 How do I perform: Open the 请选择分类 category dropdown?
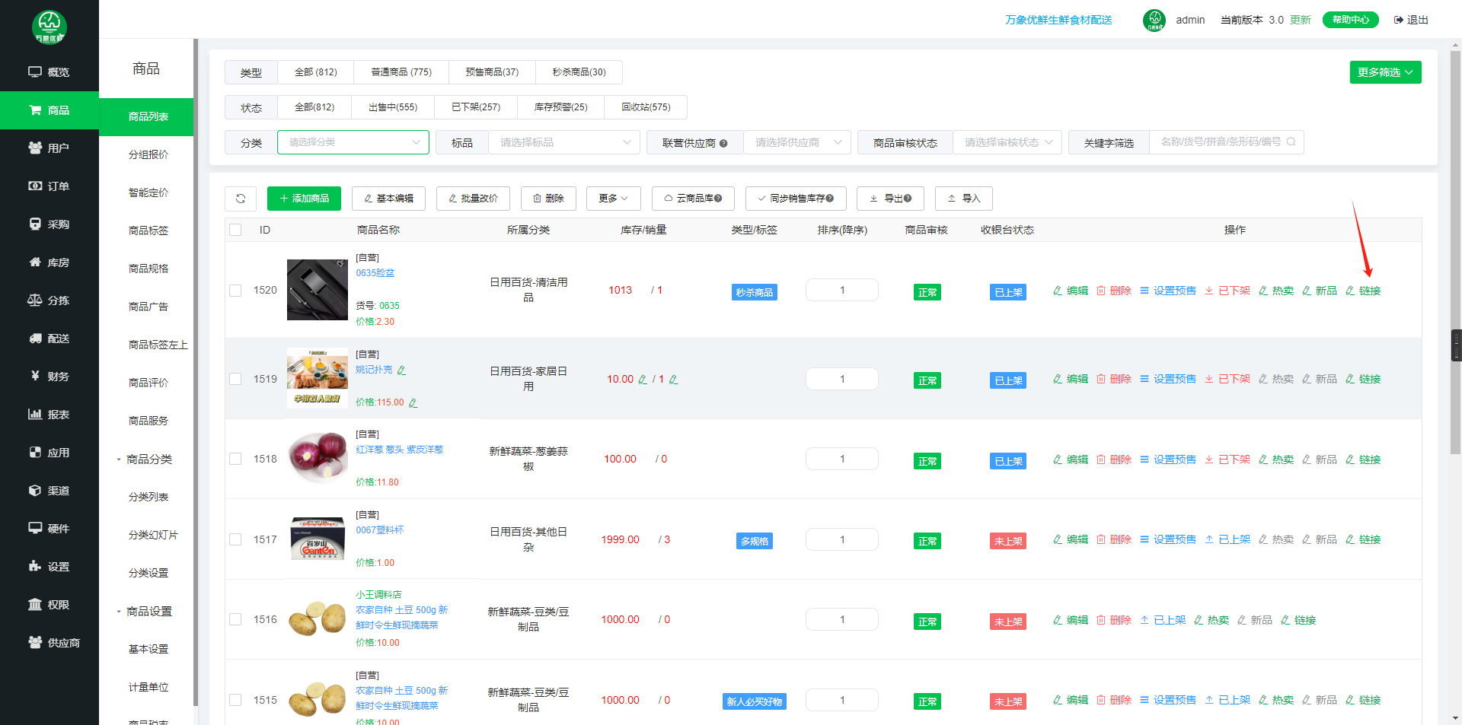click(353, 142)
